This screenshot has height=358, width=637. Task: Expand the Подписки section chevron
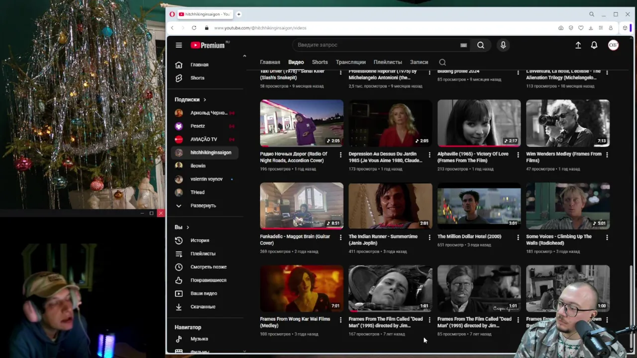pos(204,99)
